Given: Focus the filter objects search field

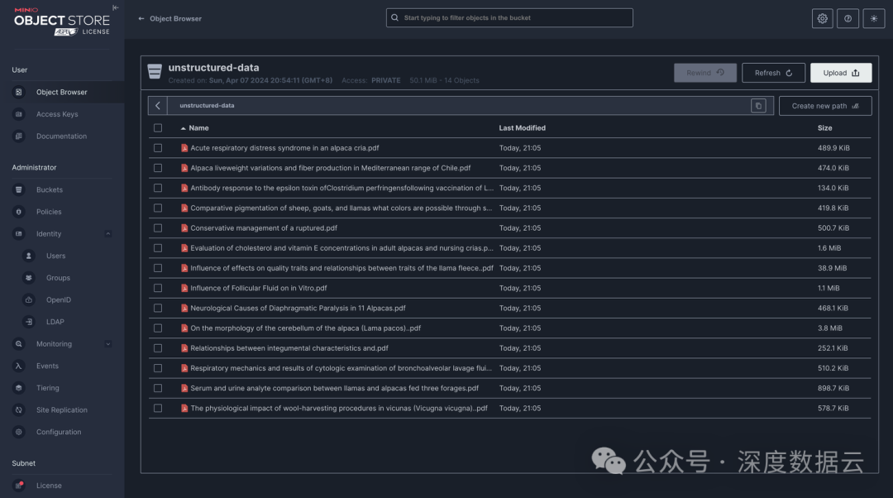Looking at the screenshot, I should point(509,17).
